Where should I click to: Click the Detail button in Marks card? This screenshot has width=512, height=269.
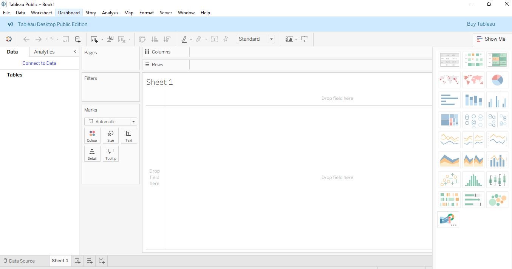92,154
